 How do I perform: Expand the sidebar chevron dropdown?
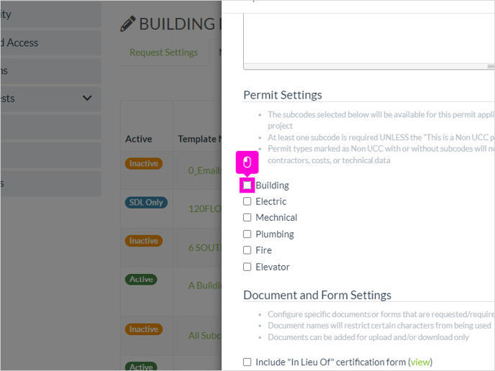click(x=87, y=98)
